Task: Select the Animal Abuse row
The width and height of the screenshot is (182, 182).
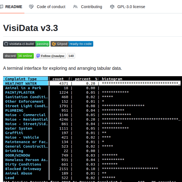Action: (92, 173)
